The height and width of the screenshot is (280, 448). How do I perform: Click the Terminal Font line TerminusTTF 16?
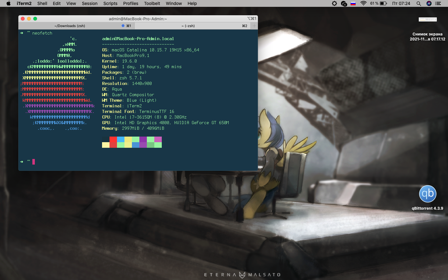[x=138, y=111]
